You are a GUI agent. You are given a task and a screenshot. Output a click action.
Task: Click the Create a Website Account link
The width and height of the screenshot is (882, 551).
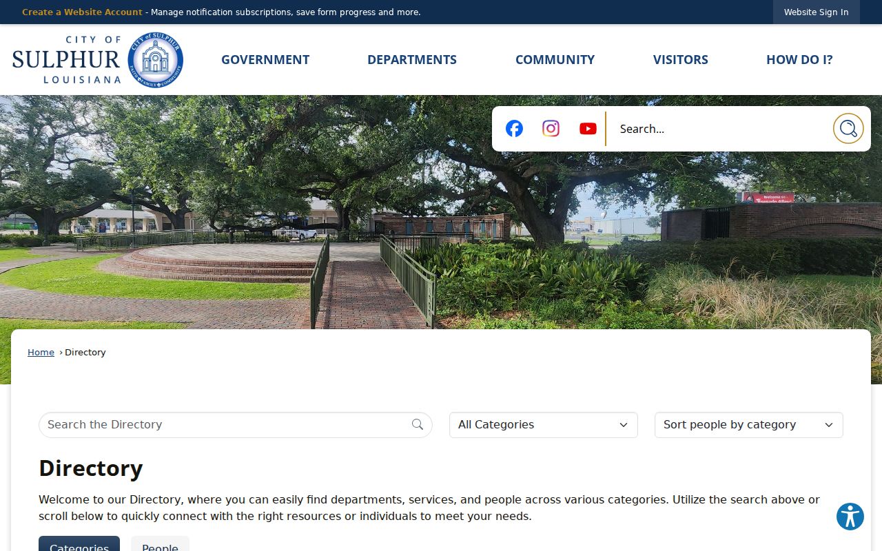[x=82, y=12]
